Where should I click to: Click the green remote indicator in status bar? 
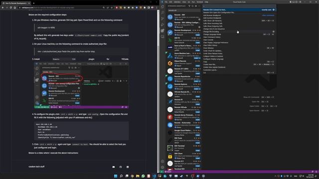coord(161,172)
